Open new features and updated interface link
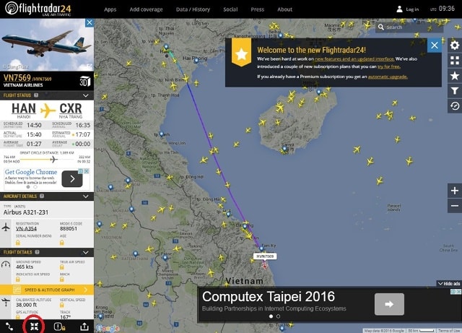 click(x=354, y=59)
